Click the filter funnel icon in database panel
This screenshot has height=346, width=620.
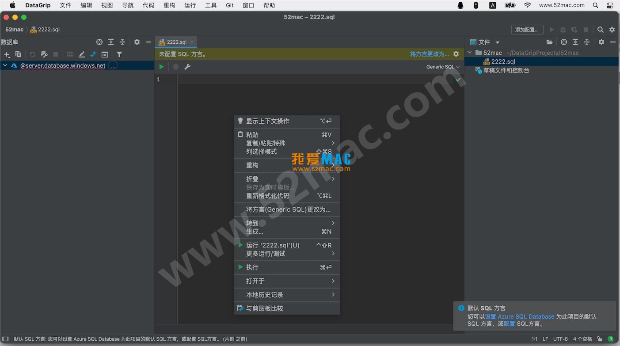point(119,54)
